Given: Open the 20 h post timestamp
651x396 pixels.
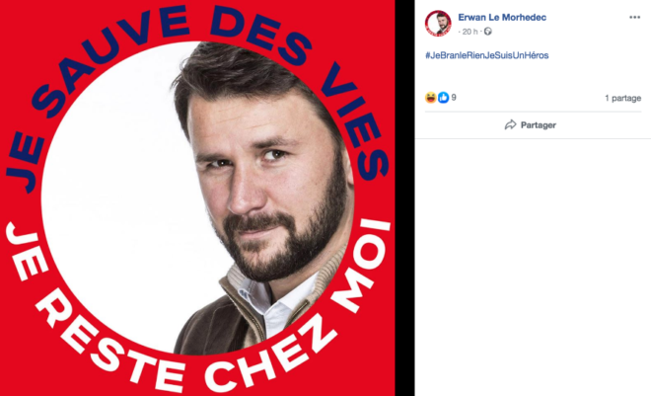Looking at the screenshot, I should point(470,32).
